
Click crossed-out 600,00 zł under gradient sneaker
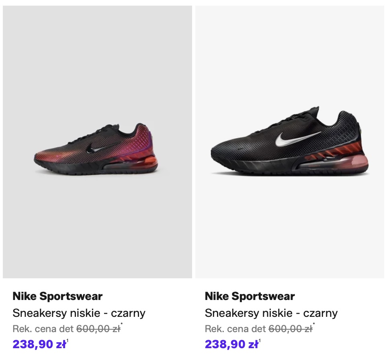[x=98, y=329]
